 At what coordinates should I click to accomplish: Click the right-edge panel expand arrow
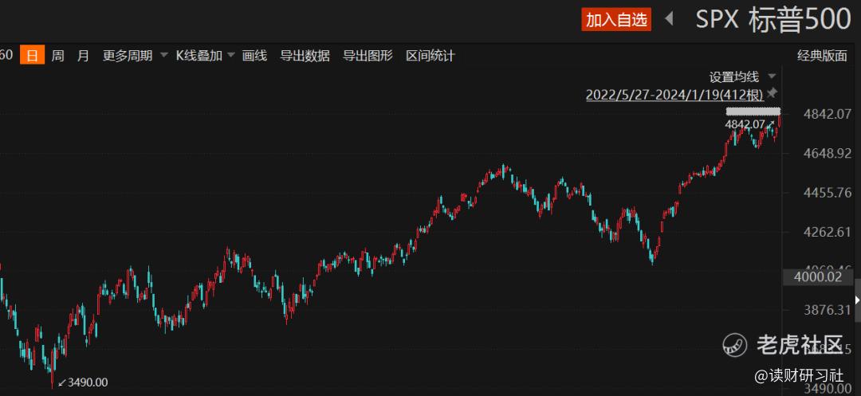tap(858, 300)
